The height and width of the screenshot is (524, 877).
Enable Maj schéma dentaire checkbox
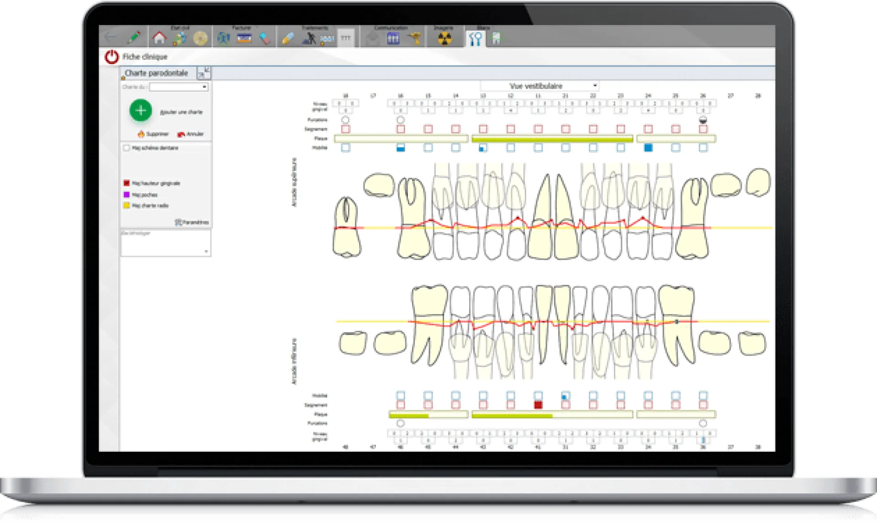click(x=127, y=148)
